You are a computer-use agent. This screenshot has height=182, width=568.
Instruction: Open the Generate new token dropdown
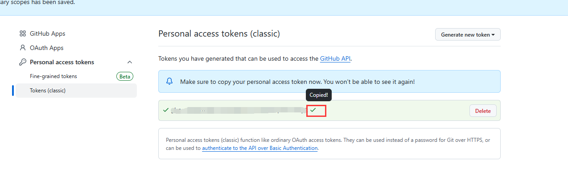(468, 34)
